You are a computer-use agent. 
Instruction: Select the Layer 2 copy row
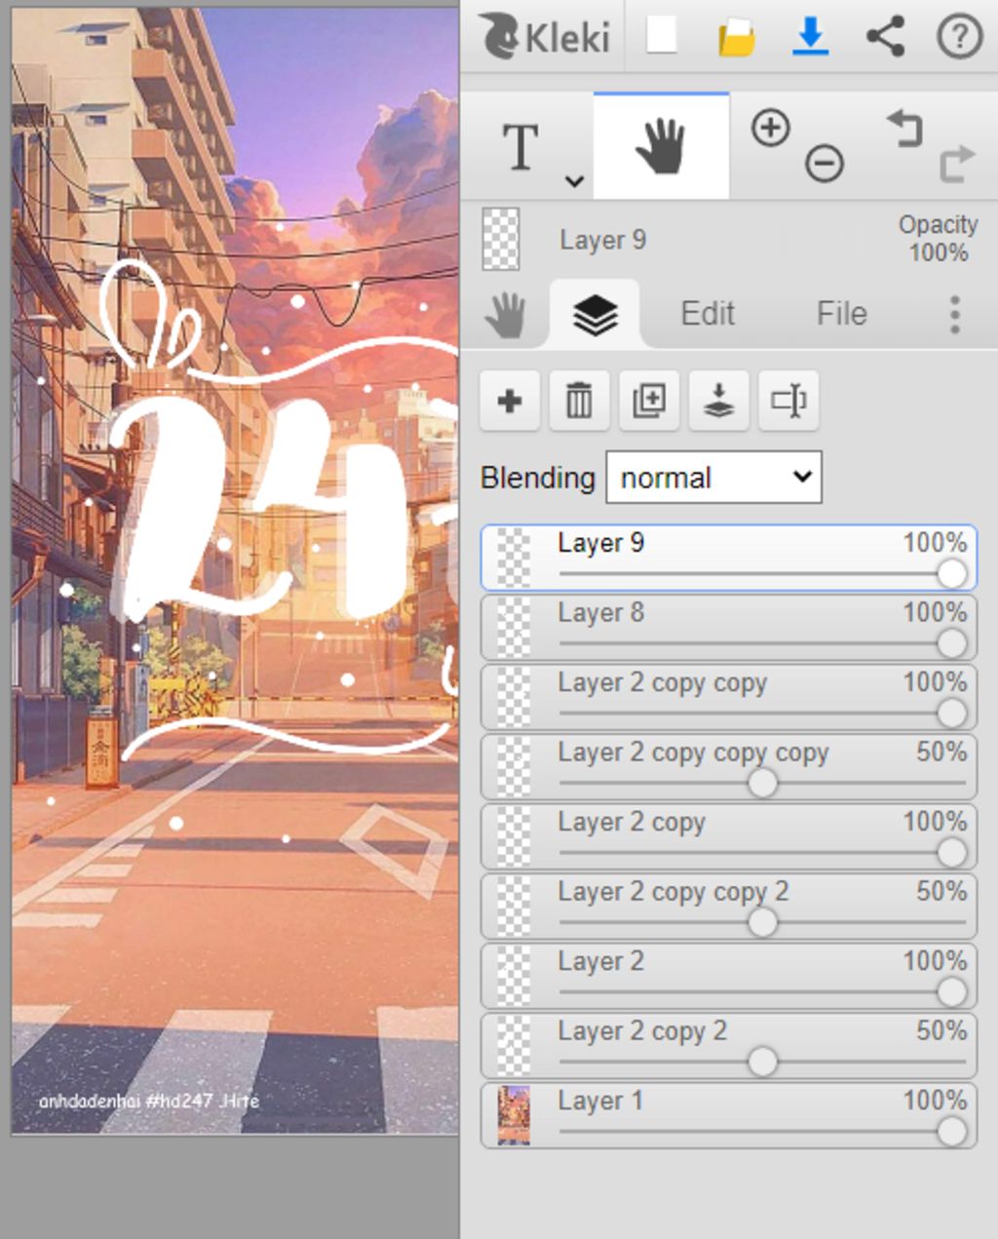click(728, 837)
